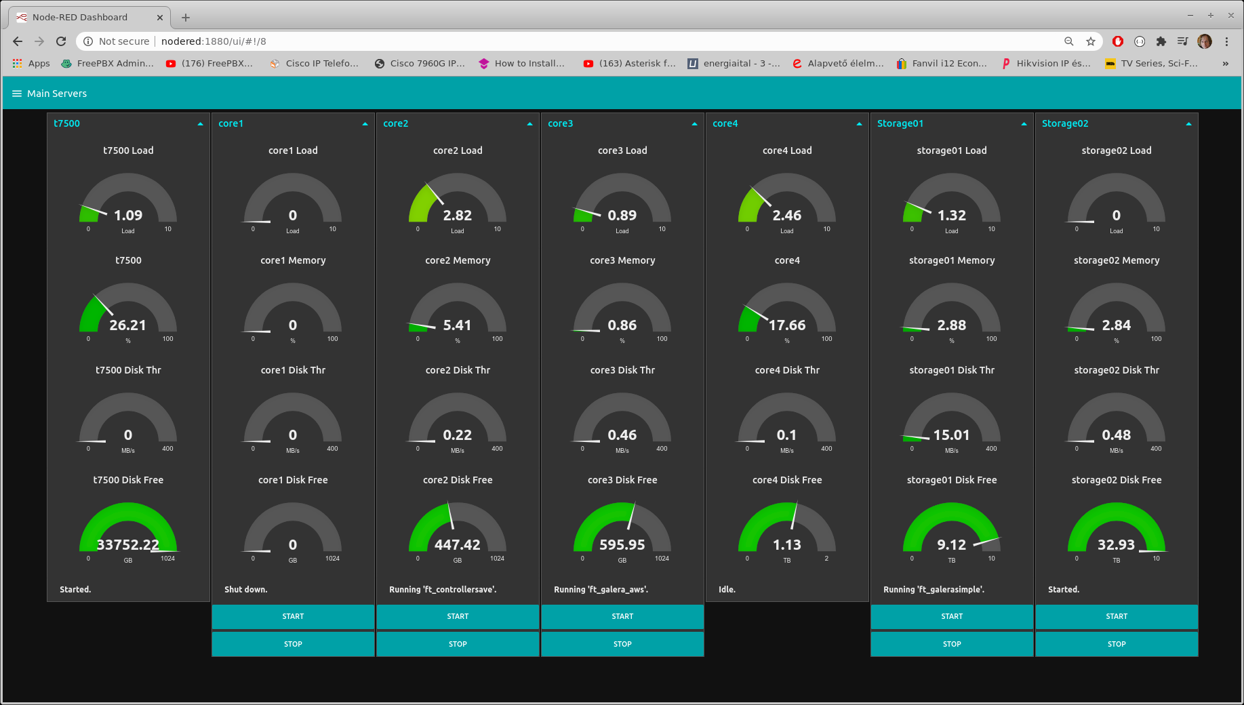Screen dimensions: 1244x705
Task: Go back with the browser back arrow
Action: coord(18,41)
